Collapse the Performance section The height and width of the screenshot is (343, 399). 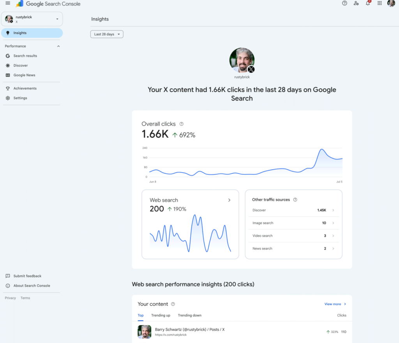(x=58, y=46)
